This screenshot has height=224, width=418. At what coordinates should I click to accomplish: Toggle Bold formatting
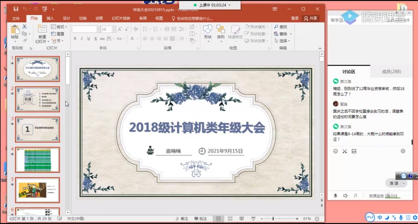(x=75, y=39)
